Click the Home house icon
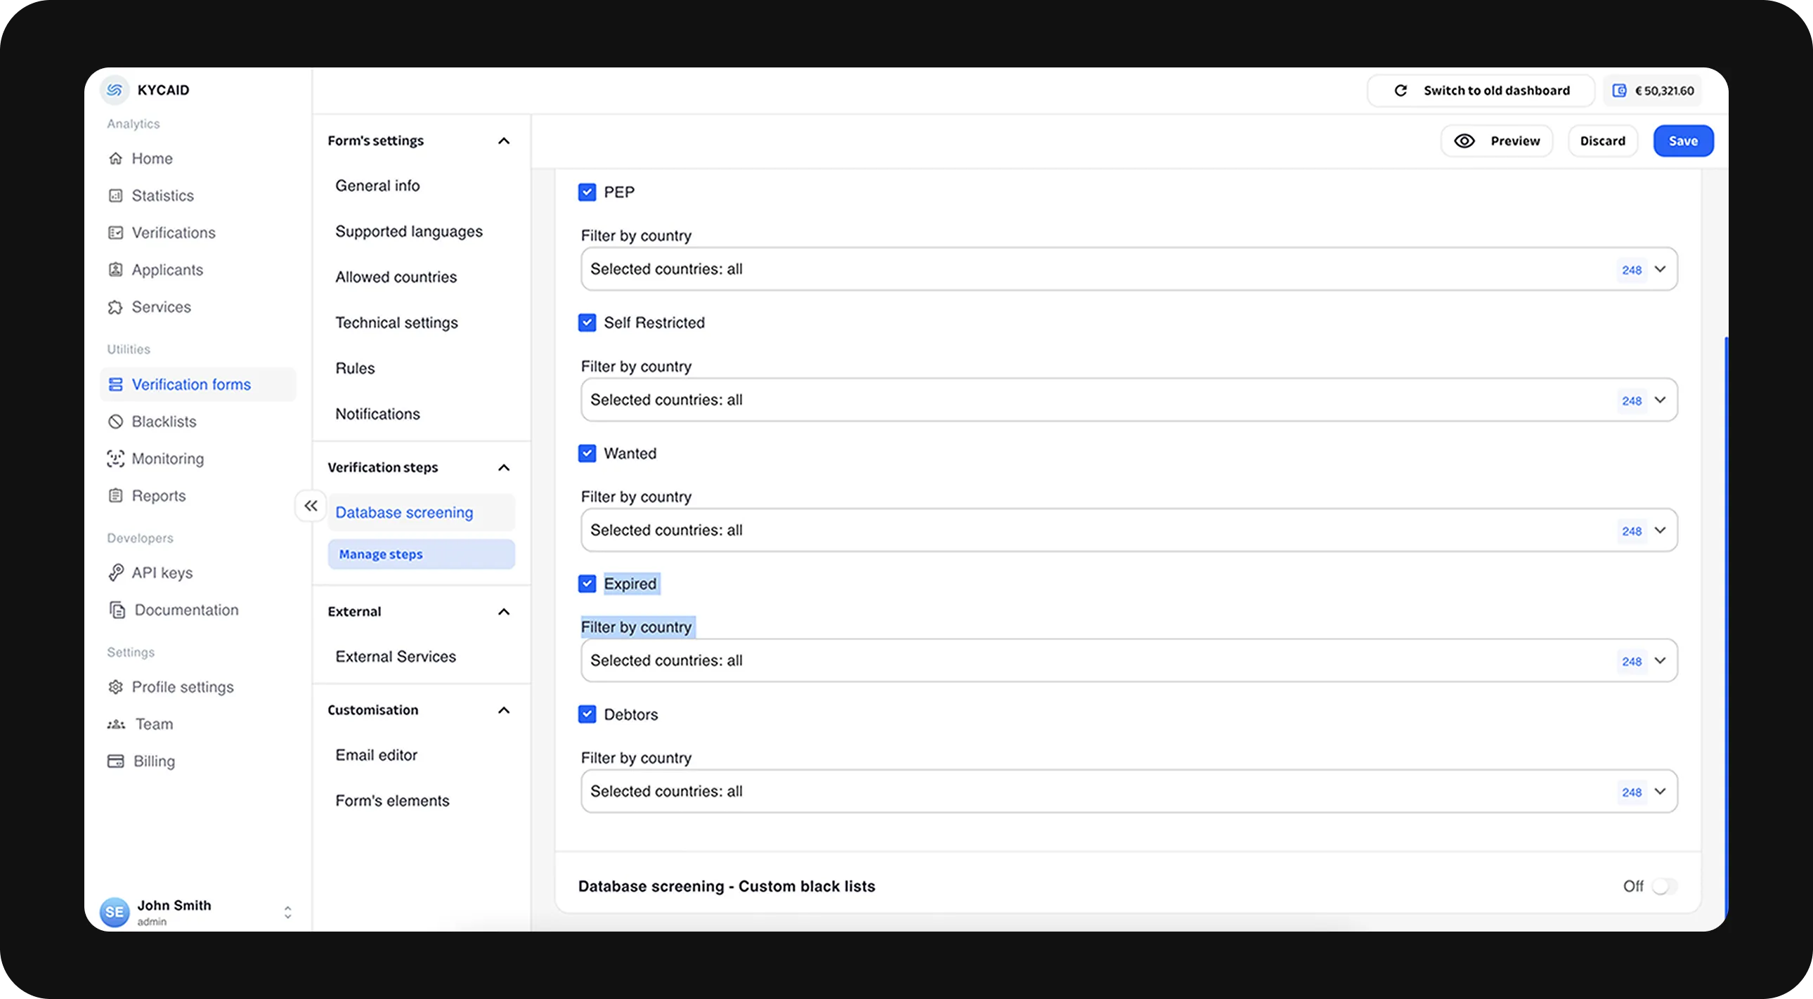This screenshot has width=1813, height=999. click(x=115, y=158)
